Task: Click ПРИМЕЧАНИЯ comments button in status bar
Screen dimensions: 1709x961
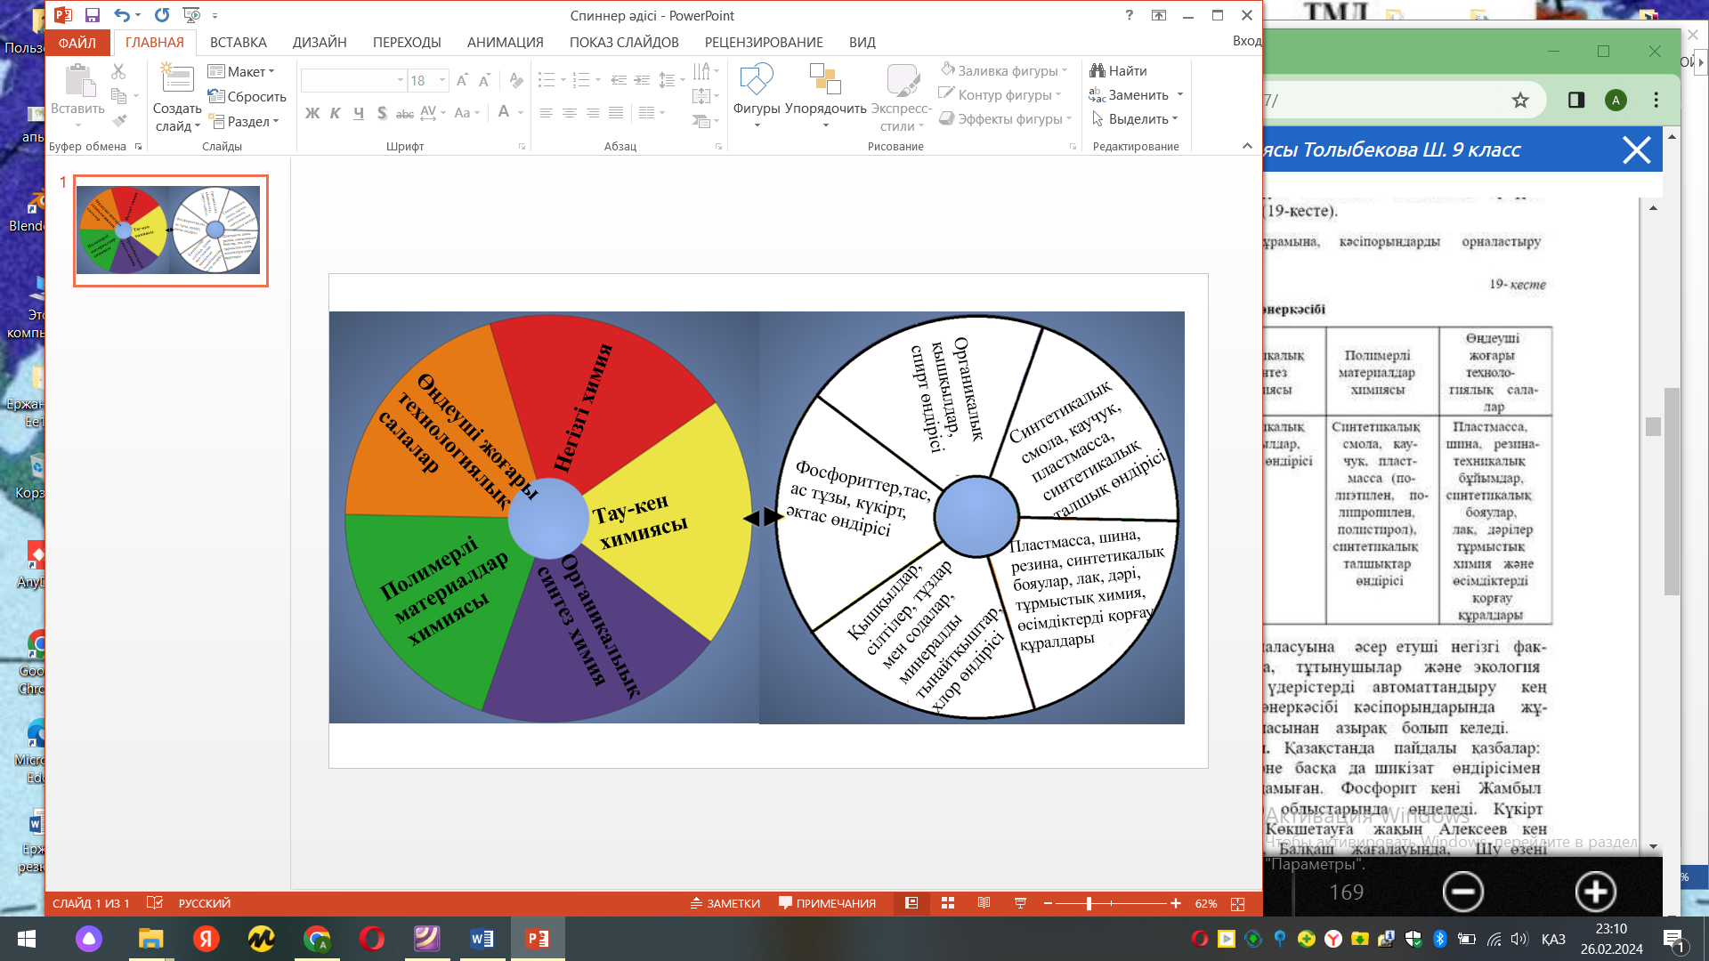Action: click(x=827, y=903)
